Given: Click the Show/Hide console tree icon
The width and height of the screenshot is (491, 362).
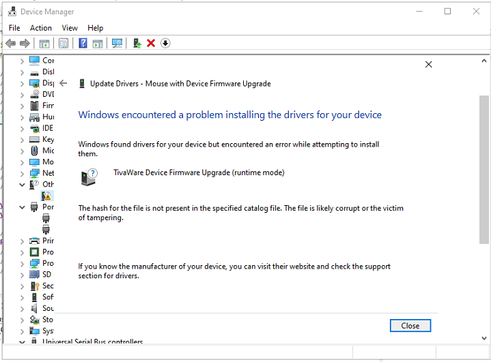Looking at the screenshot, I should click(x=44, y=44).
